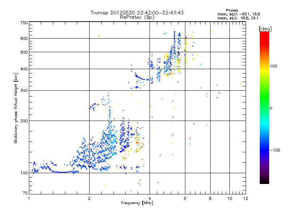Click the y-axis tick label "75"
Image resolution: width=289 pixels, height=216 pixels.
coord(25,193)
